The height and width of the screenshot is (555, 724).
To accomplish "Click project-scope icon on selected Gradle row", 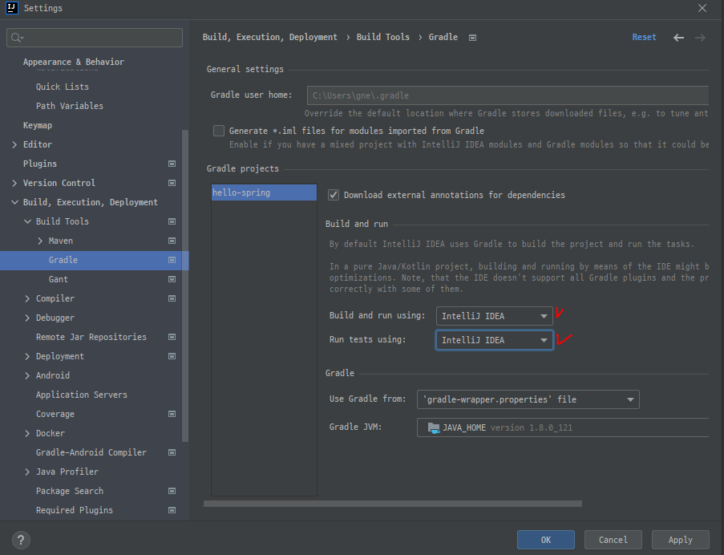I will (x=172, y=261).
